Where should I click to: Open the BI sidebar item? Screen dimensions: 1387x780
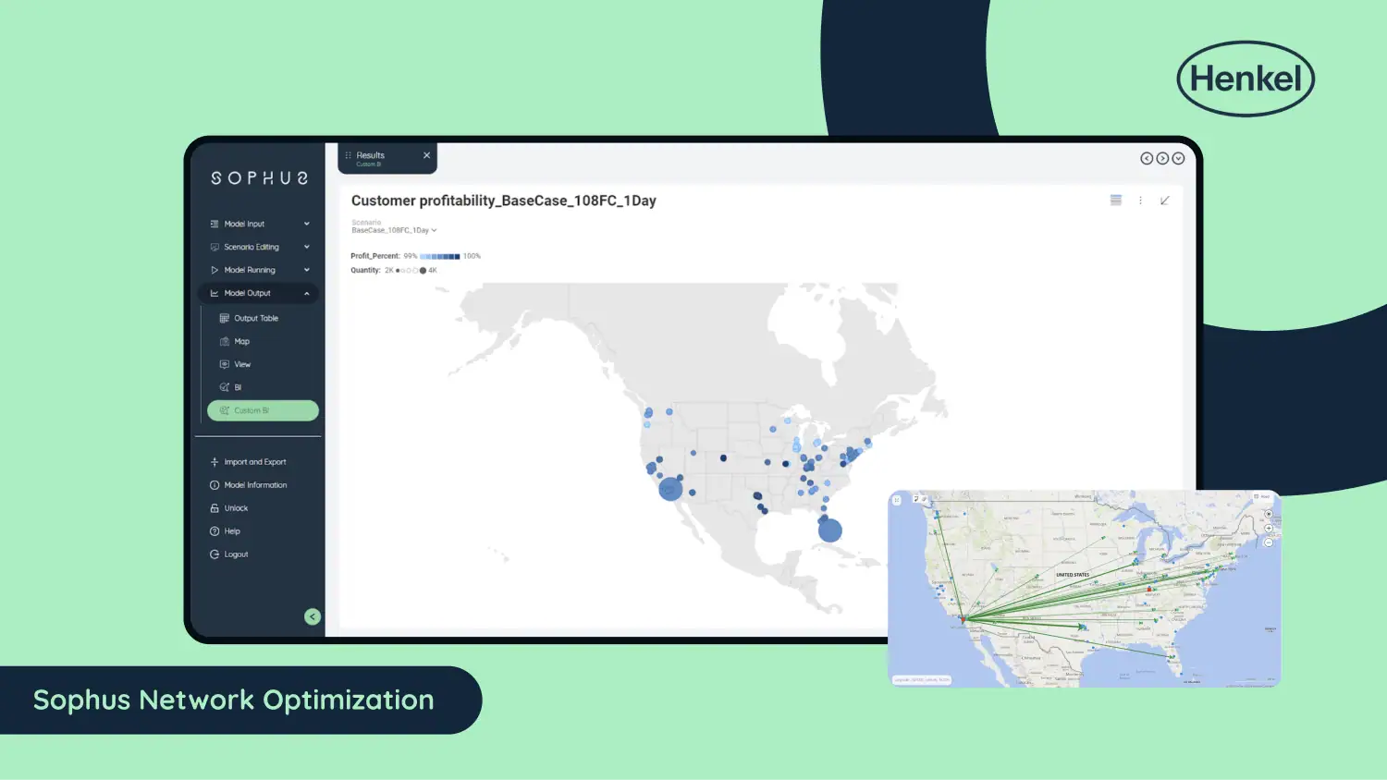238,387
